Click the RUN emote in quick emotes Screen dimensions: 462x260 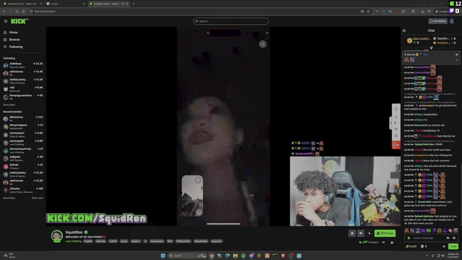(x=428, y=231)
